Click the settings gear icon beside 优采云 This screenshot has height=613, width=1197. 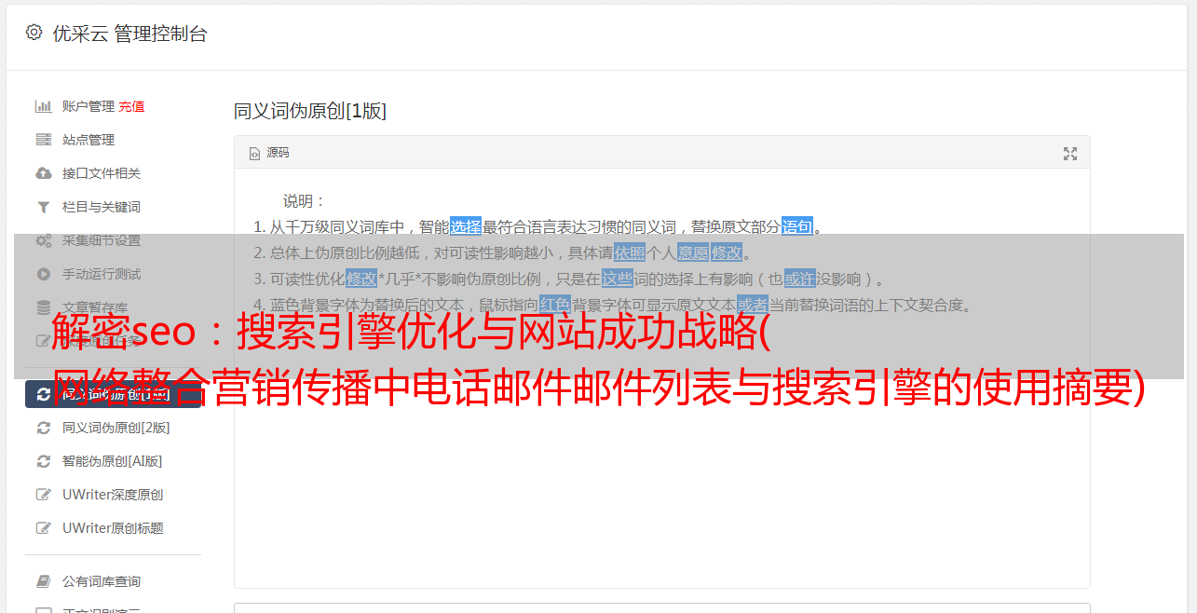[34, 33]
